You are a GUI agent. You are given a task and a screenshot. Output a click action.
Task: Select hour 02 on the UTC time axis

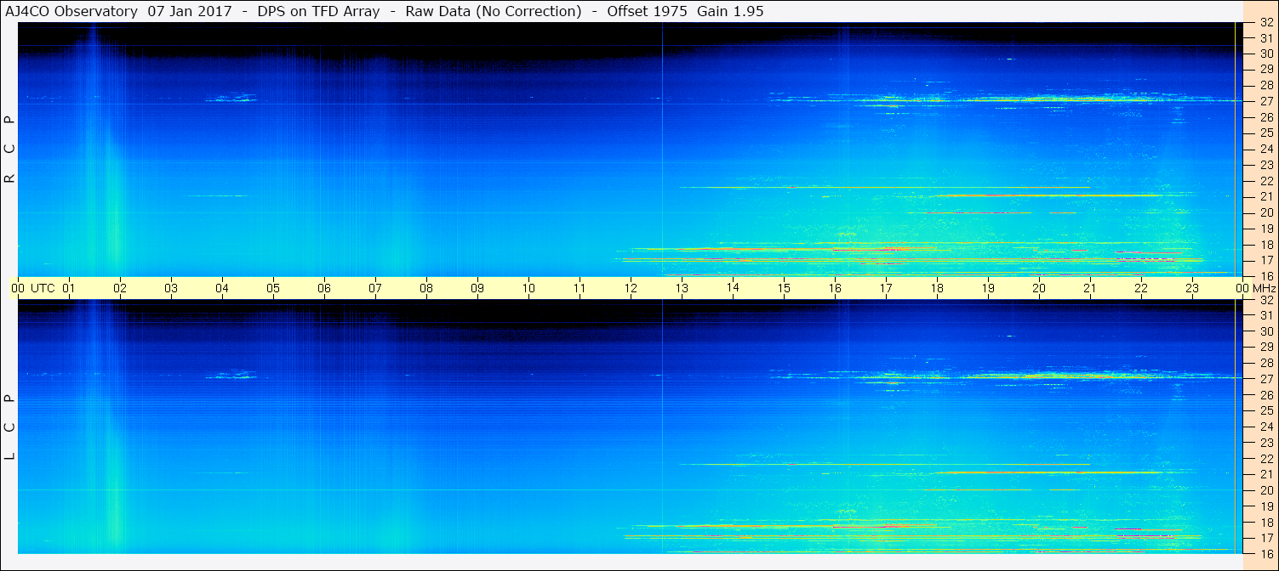[x=120, y=288]
